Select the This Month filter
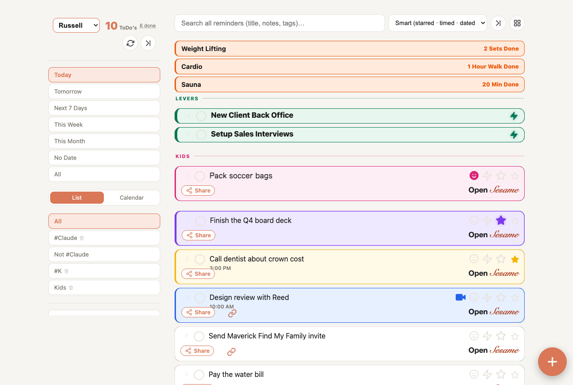Viewport: 573px width, 385px height. 104,141
